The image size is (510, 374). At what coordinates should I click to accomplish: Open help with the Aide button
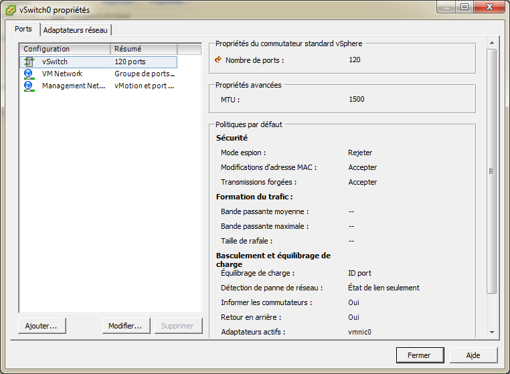pyautogui.click(x=473, y=355)
